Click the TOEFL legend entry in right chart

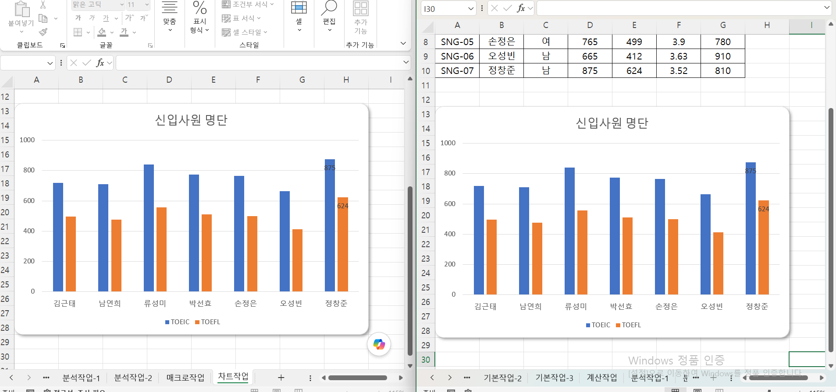click(x=628, y=325)
